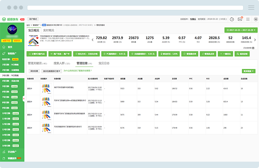The height and width of the screenshot is (168, 259).
Task: Open the mail notifications envelope icon
Action: [240, 19]
